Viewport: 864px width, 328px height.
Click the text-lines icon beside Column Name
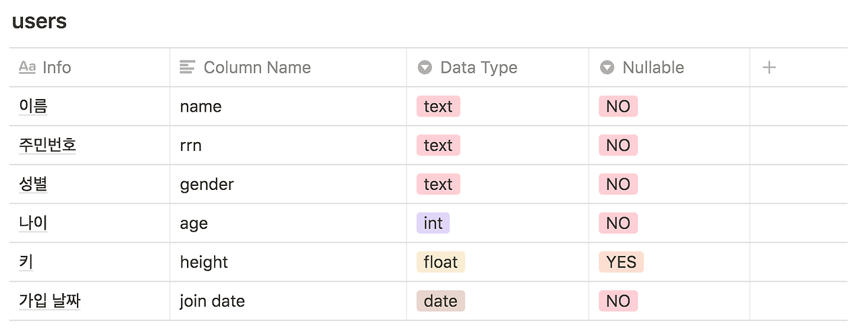tap(187, 67)
